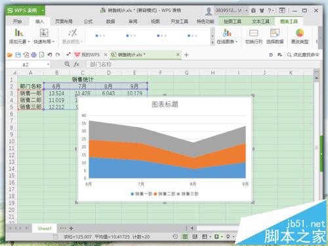Click the skin shirt icon in title bar

tap(262, 10)
